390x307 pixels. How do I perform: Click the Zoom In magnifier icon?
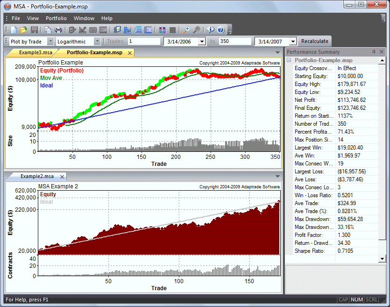[x=186, y=30]
